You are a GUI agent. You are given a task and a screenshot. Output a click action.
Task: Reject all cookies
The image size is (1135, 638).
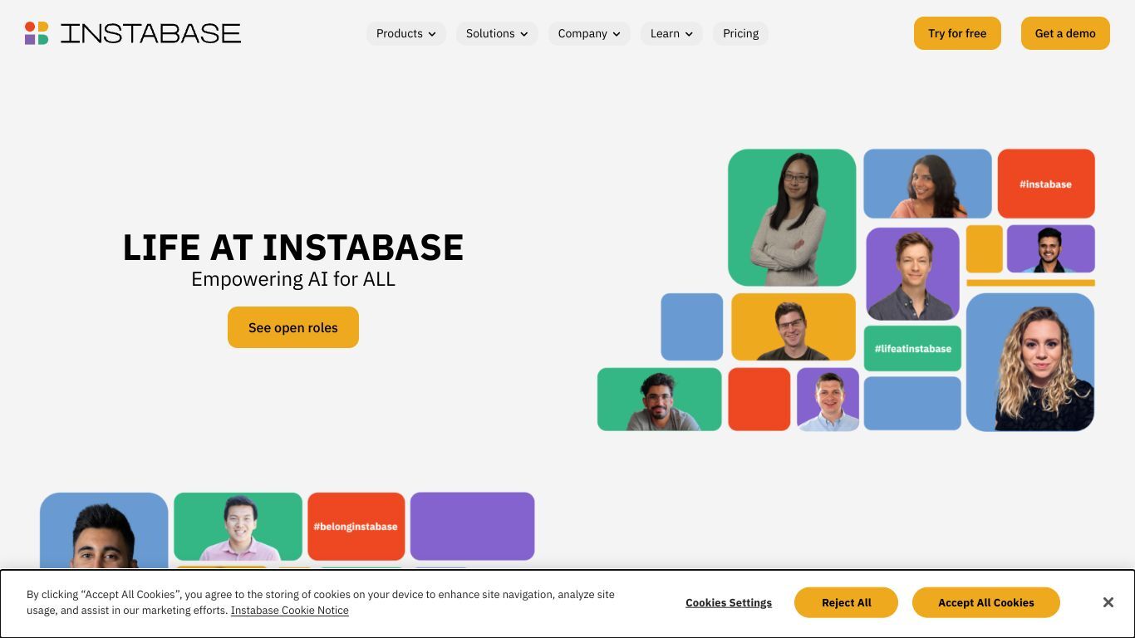(x=846, y=602)
